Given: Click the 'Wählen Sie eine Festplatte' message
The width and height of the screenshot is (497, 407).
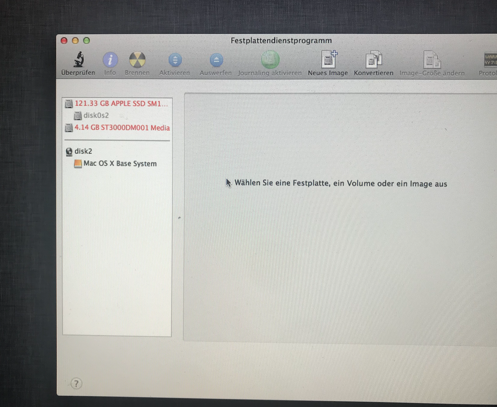Looking at the screenshot, I should pyautogui.click(x=341, y=183).
